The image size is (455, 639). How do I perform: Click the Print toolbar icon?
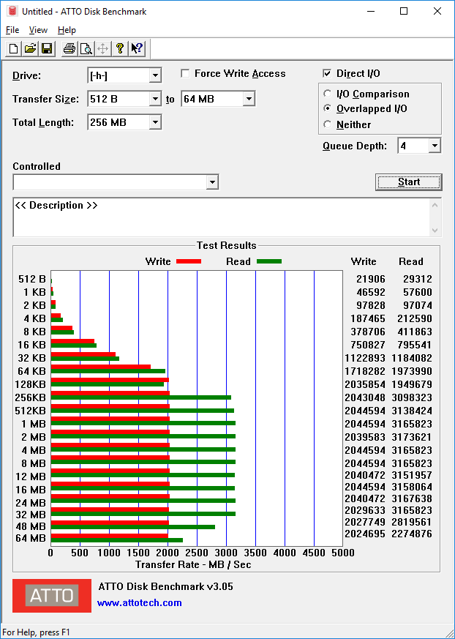[x=69, y=49]
